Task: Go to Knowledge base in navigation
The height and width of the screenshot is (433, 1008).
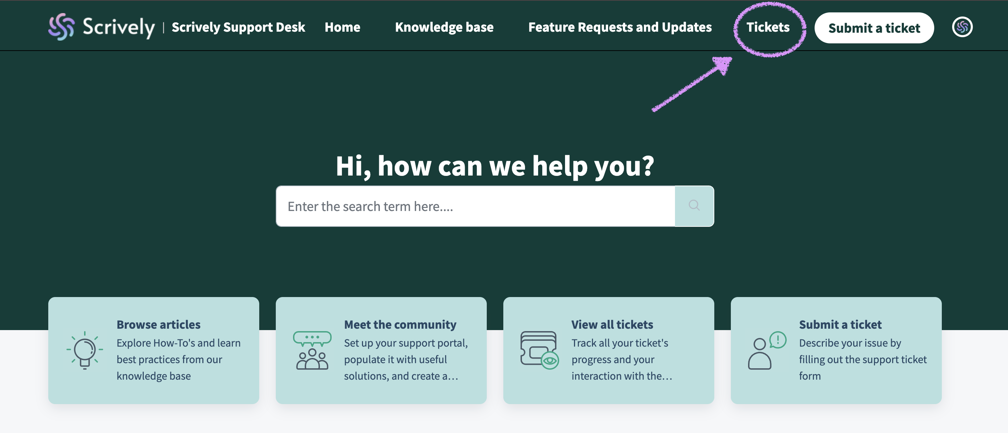Action: click(444, 27)
